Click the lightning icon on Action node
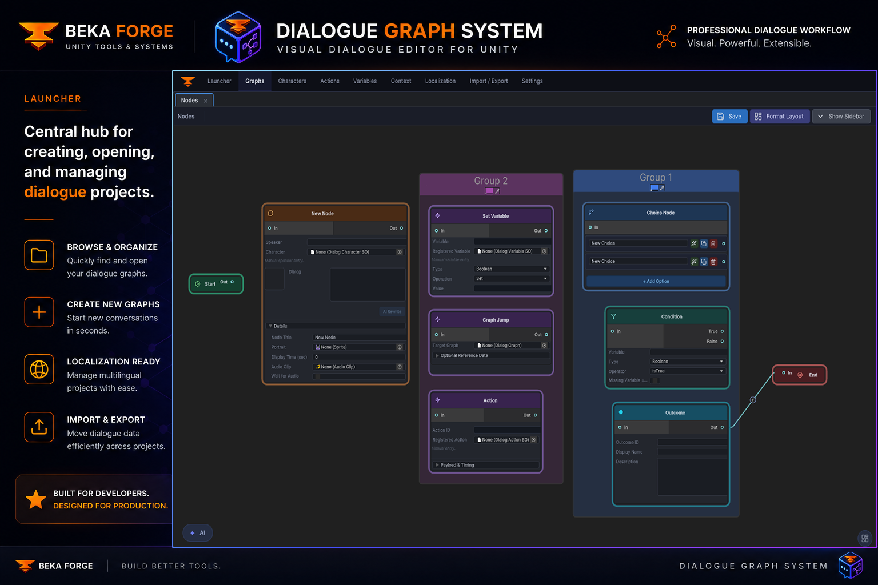This screenshot has height=585, width=878. click(437, 400)
